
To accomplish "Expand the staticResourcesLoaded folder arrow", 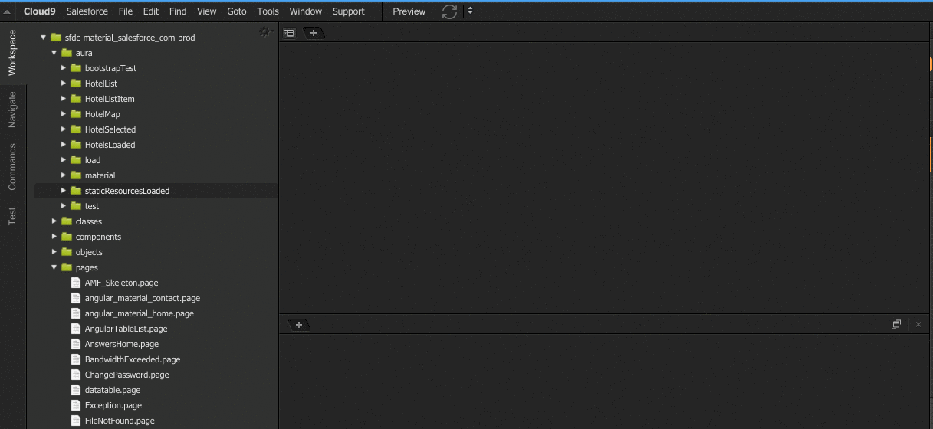I will 64,191.
